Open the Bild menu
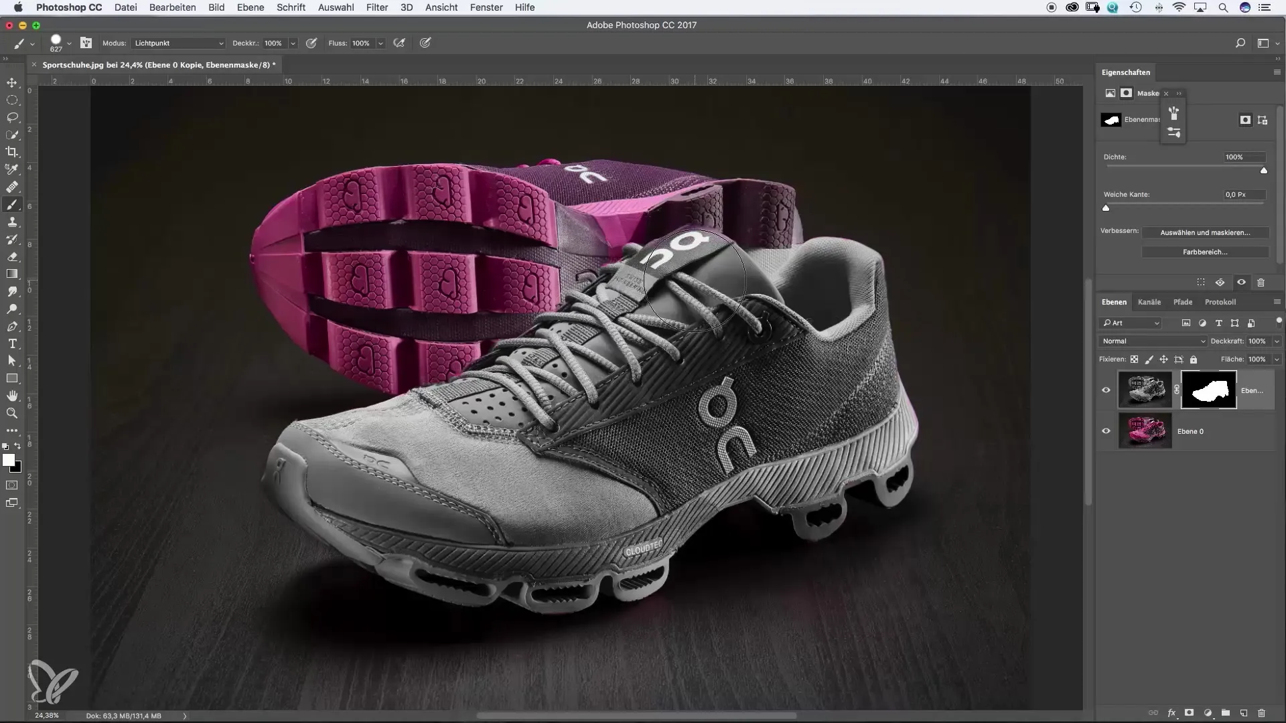 click(216, 7)
